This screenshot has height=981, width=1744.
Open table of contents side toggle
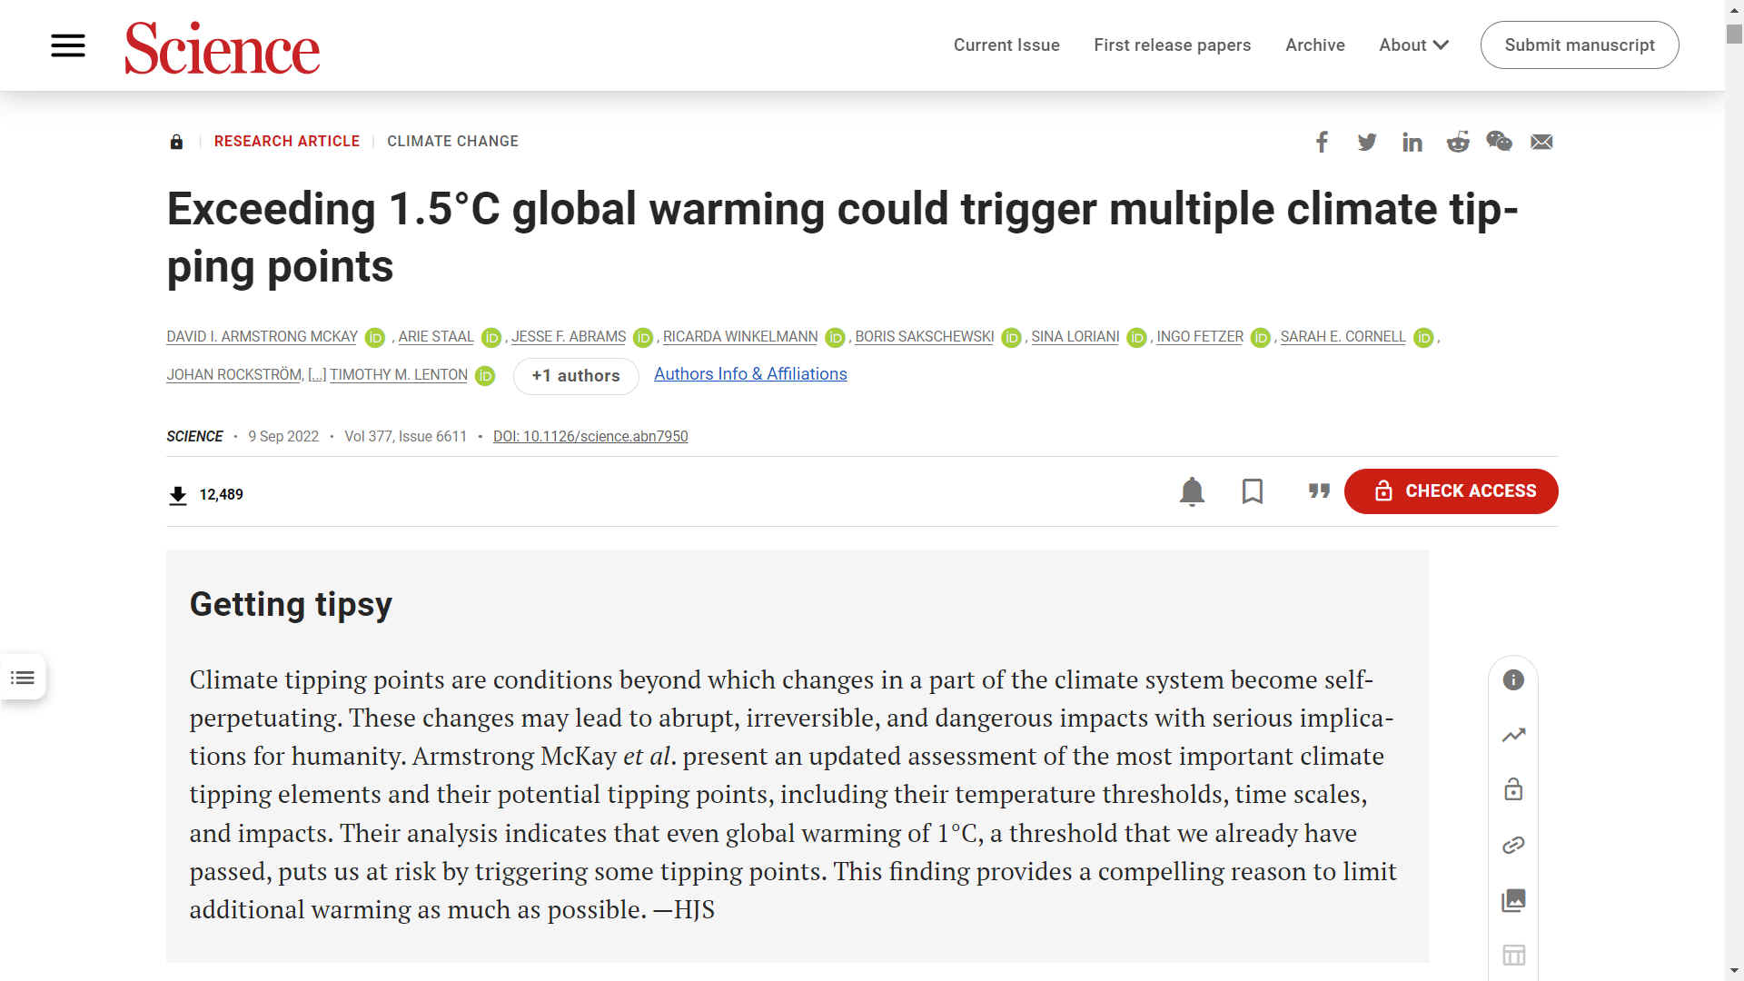click(23, 678)
